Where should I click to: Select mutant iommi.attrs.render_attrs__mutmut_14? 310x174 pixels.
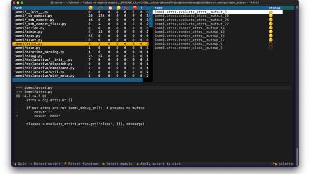pos(217,28)
